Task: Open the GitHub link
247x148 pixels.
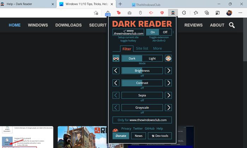Action: tap(150, 129)
